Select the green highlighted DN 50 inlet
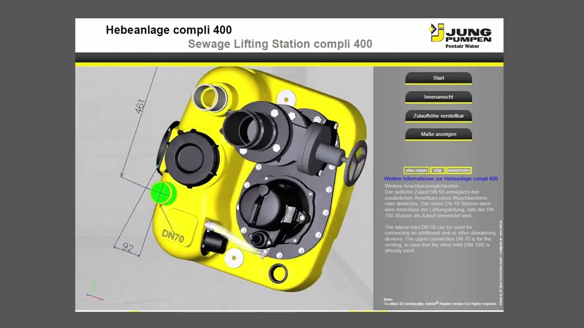584x328 pixels. pos(163,193)
